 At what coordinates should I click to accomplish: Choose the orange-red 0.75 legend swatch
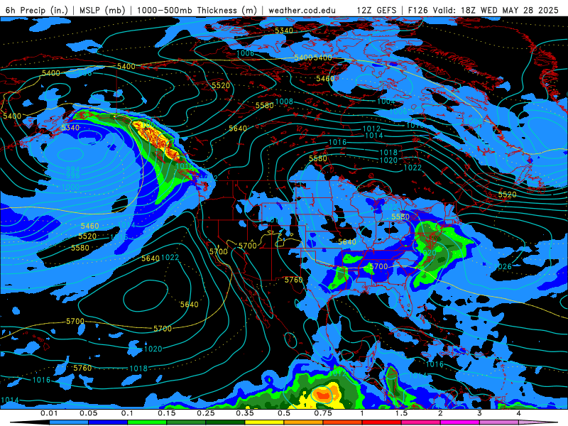click(343, 422)
